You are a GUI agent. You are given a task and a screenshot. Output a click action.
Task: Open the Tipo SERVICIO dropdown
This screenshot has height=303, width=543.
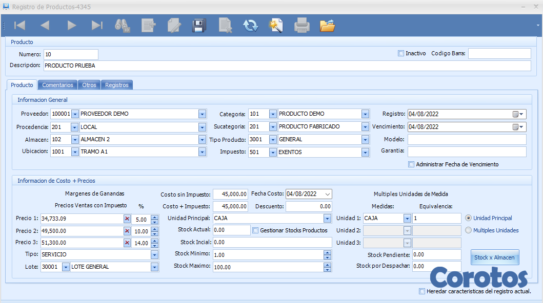154,255
